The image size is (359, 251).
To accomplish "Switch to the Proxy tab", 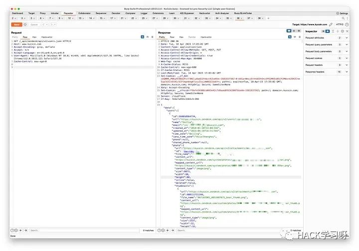I will coord(42,13).
